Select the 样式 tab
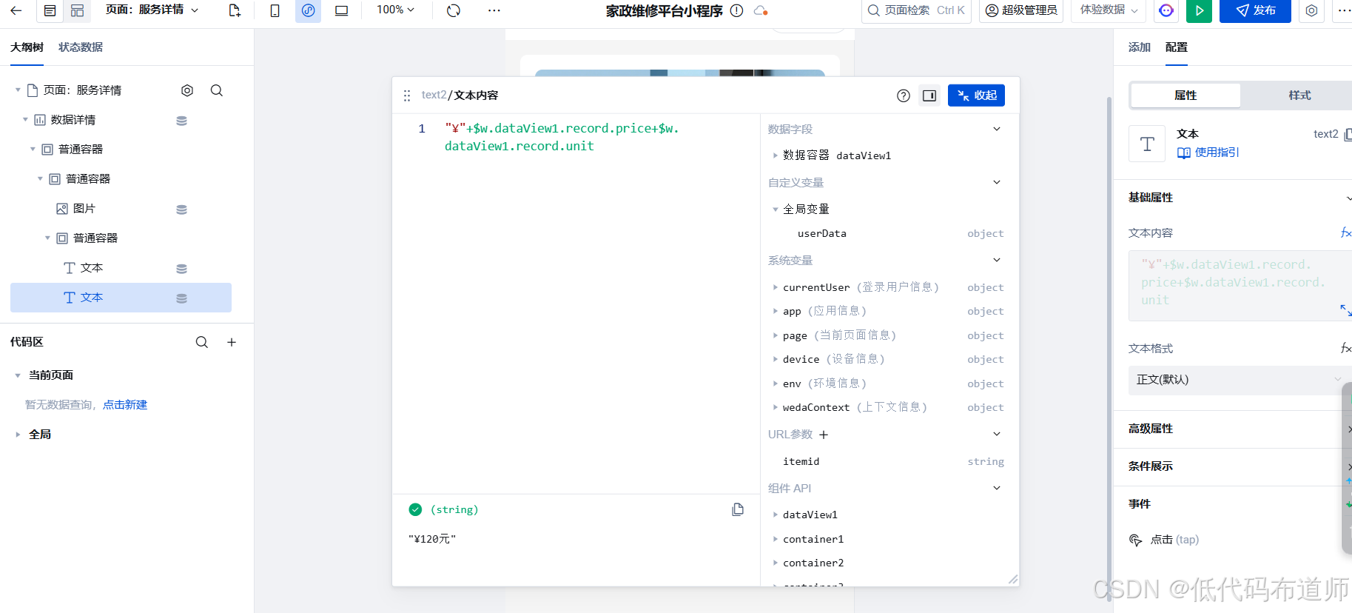Image resolution: width=1352 pixels, height=613 pixels. pos(1299,96)
